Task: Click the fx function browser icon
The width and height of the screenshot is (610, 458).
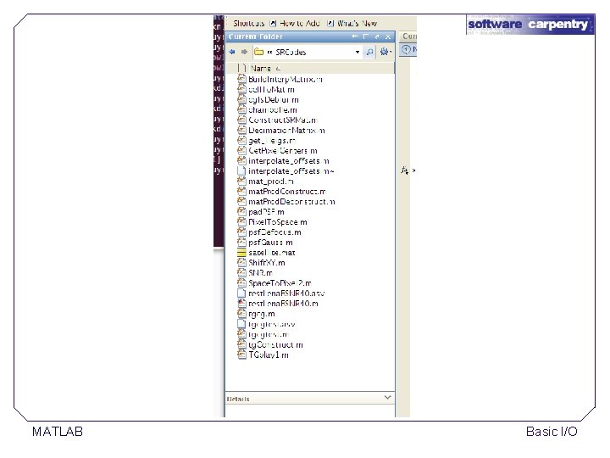Action: coord(405,170)
